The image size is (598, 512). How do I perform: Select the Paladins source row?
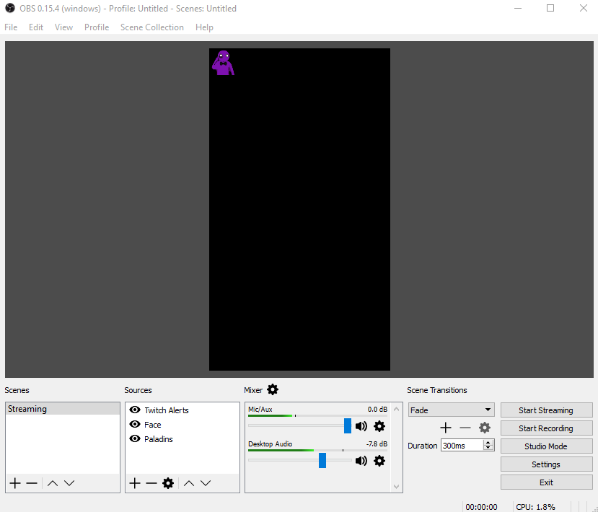click(x=183, y=438)
